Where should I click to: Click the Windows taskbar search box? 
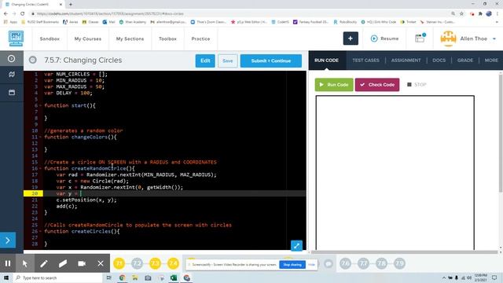coord(57,277)
